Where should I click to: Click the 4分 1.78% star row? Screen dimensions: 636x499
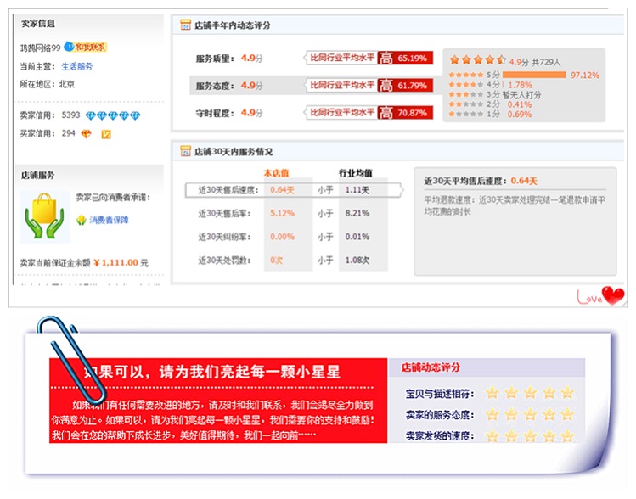[x=491, y=85]
